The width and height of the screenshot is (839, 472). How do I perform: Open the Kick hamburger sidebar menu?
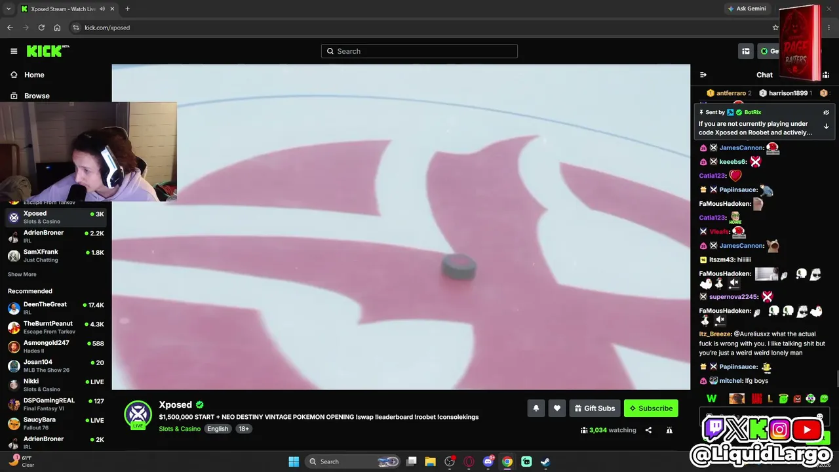click(x=14, y=51)
